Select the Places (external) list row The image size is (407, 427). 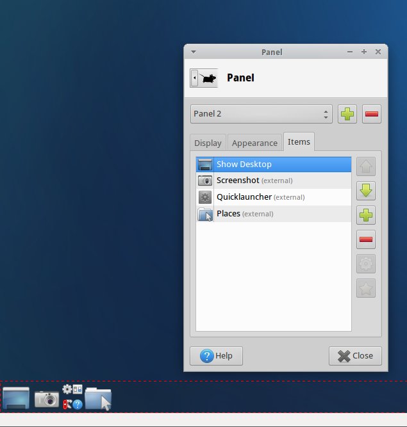pyautogui.click(x=274, y=214)
